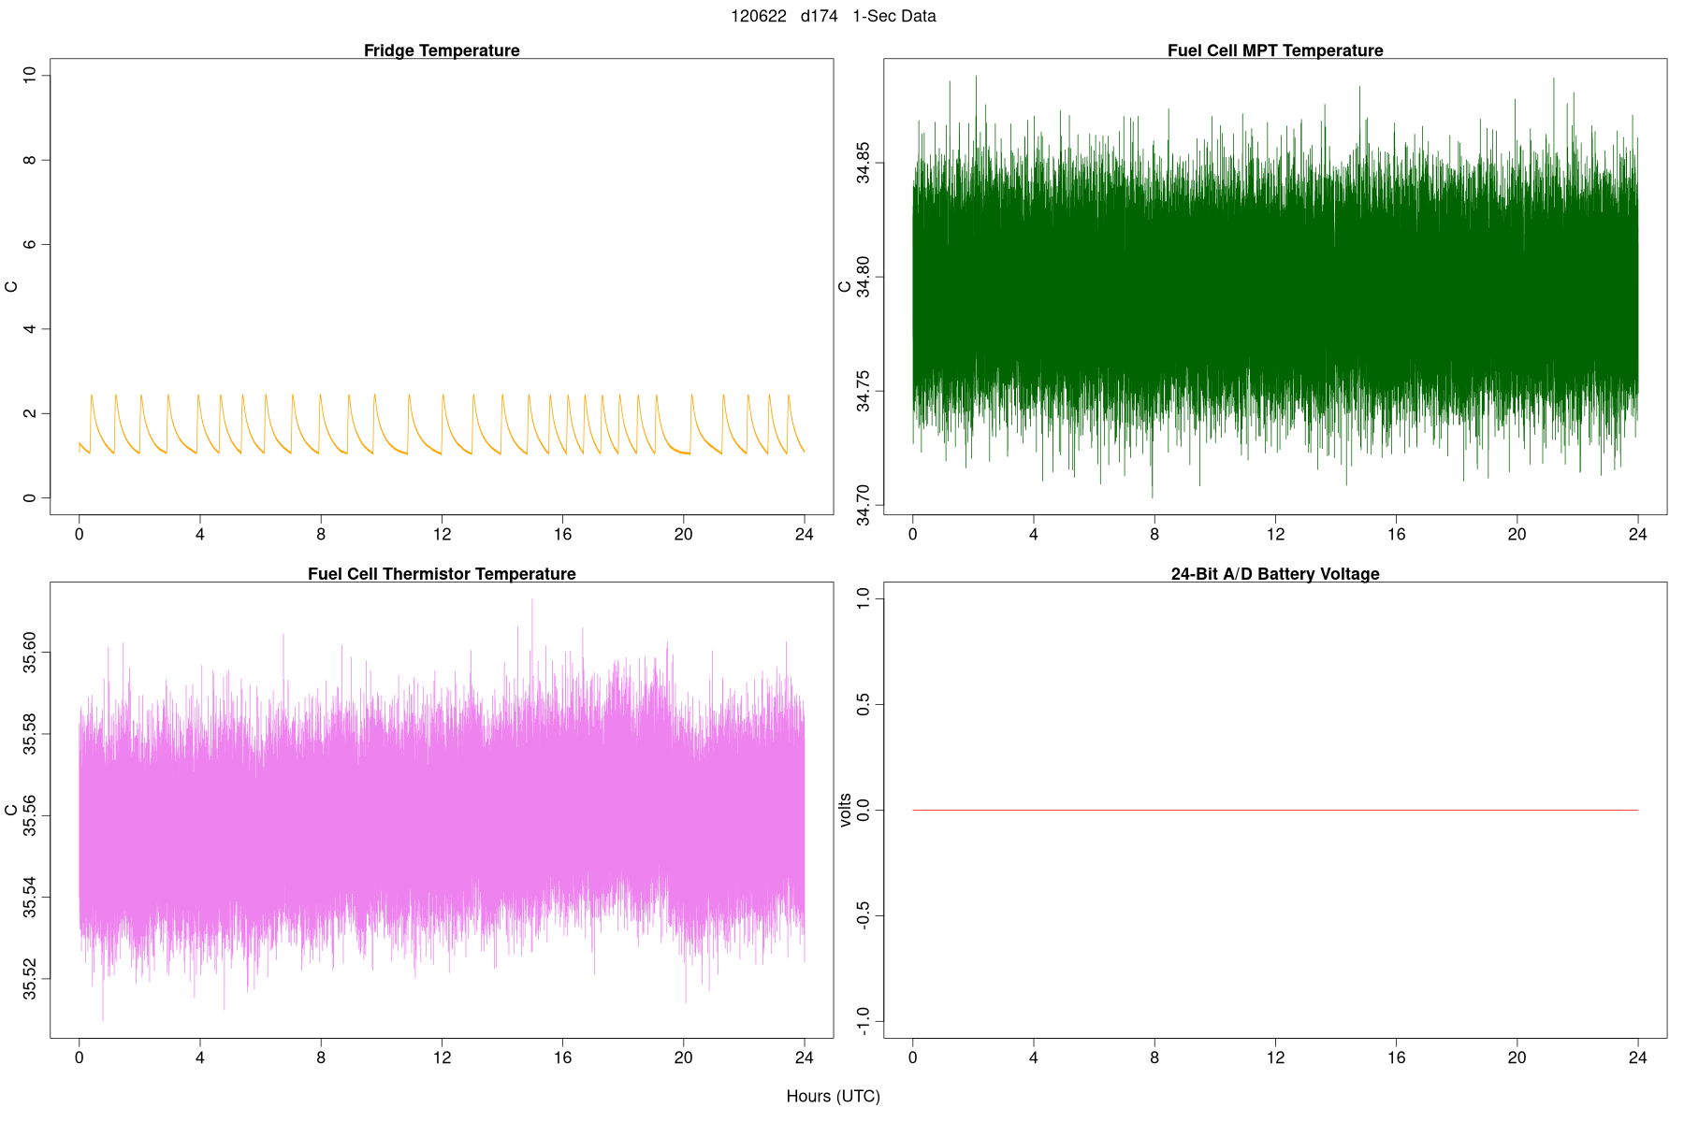Select the "-1.0" tick on Battery Voltage y-axis

[864, 1021]
